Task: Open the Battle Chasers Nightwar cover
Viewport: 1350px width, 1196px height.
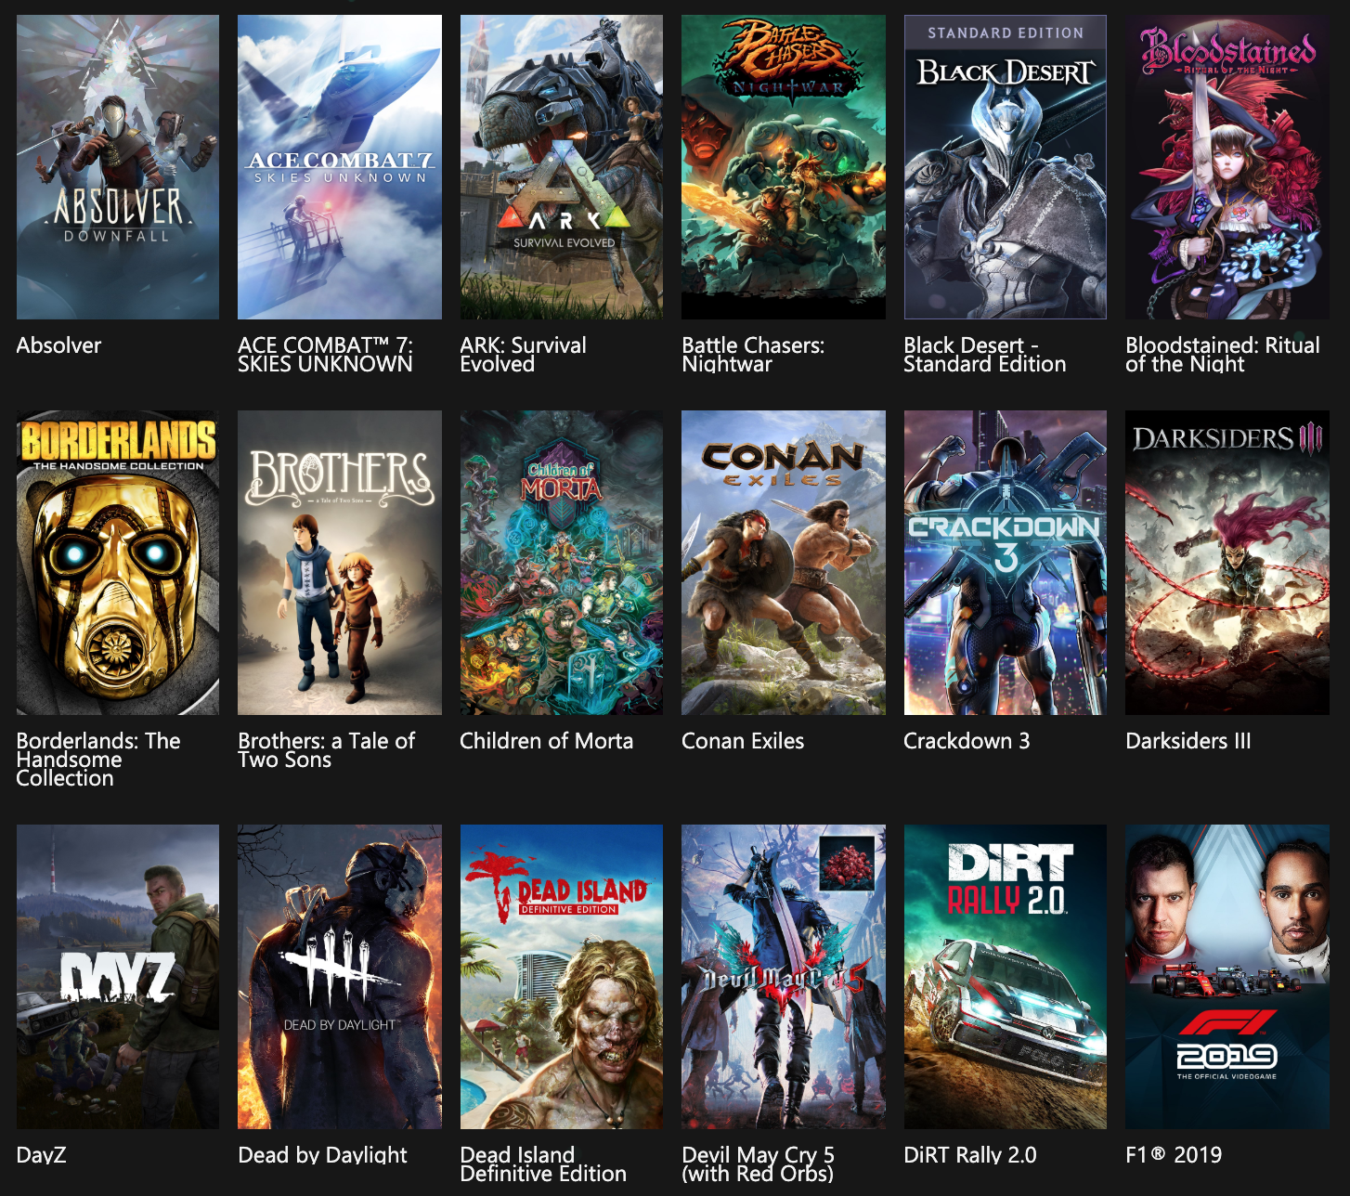Action: click(x=784, y=167)
